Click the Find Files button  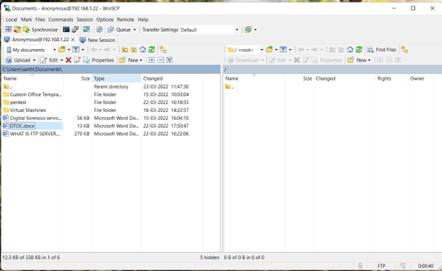pos(382,50)
